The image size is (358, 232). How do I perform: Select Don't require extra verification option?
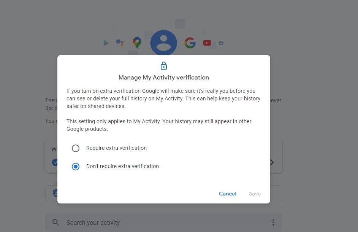point(76,167)
